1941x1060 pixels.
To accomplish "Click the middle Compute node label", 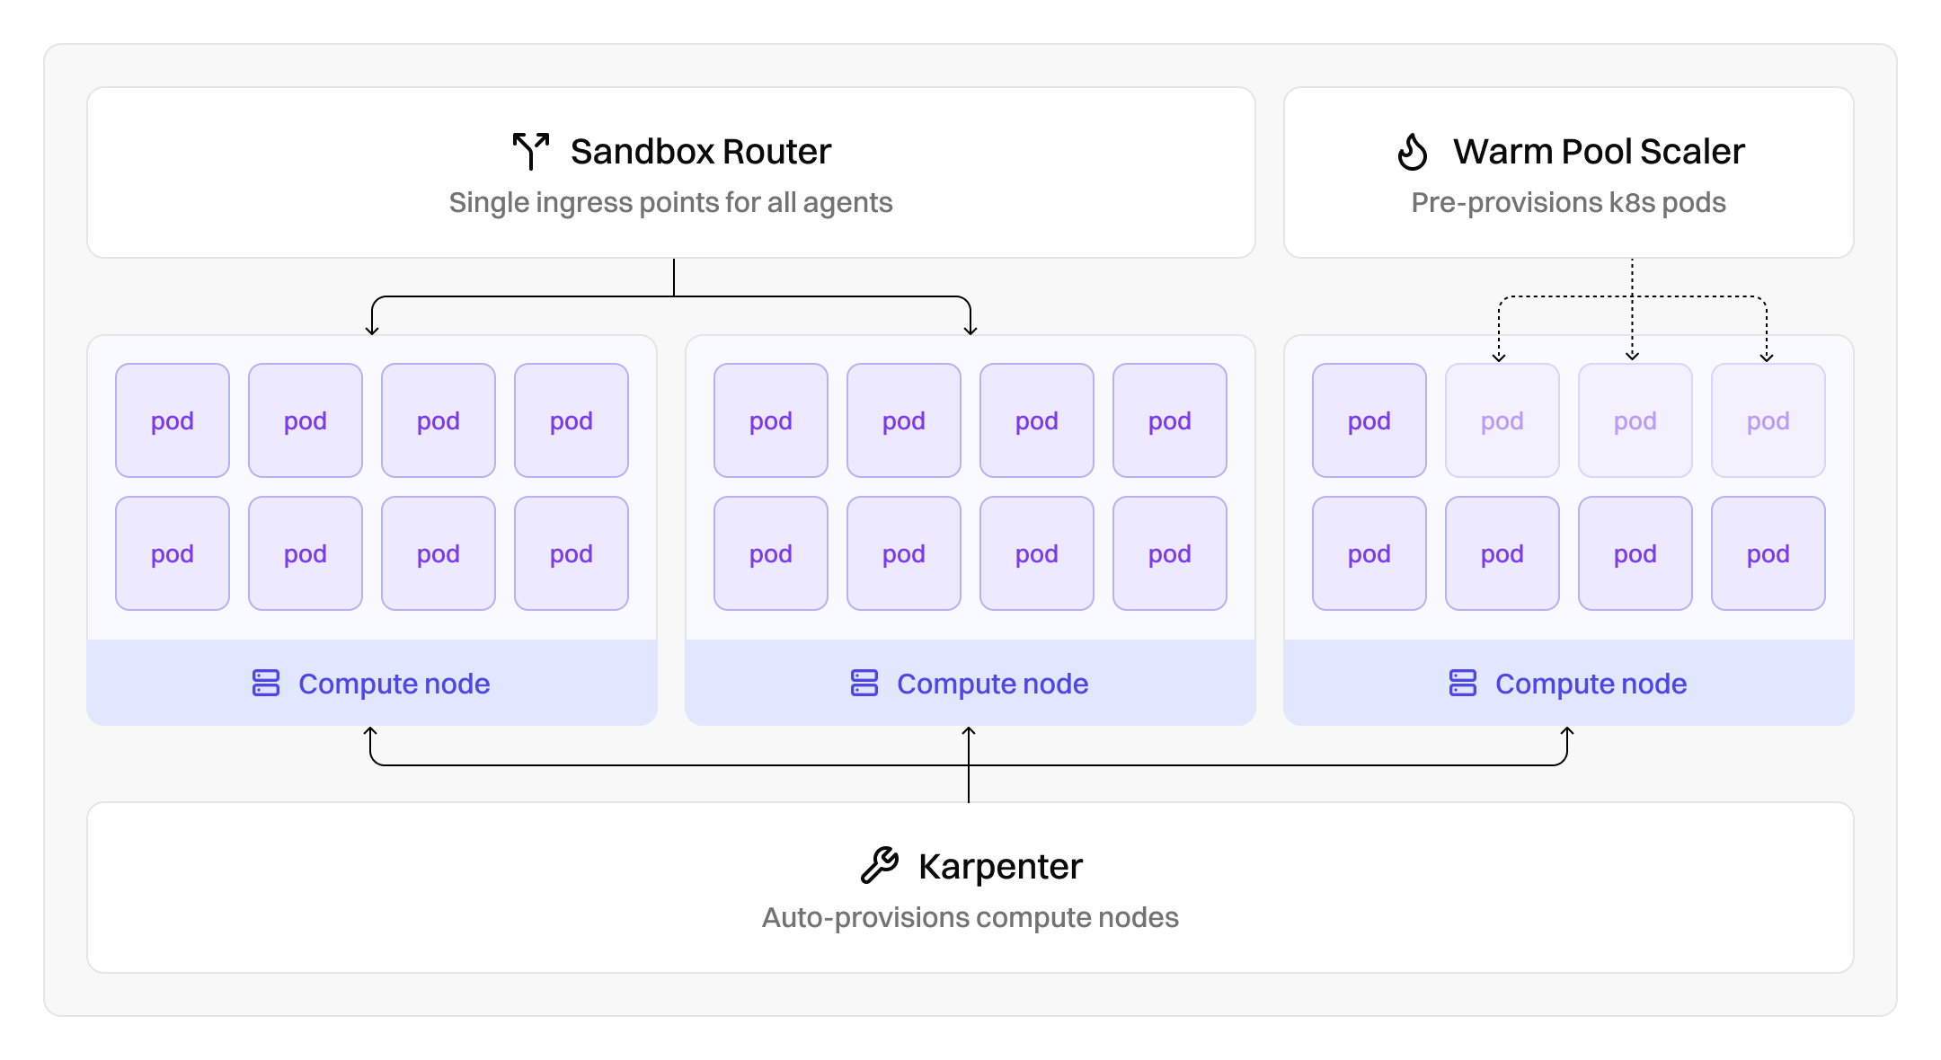I will 992,684.
